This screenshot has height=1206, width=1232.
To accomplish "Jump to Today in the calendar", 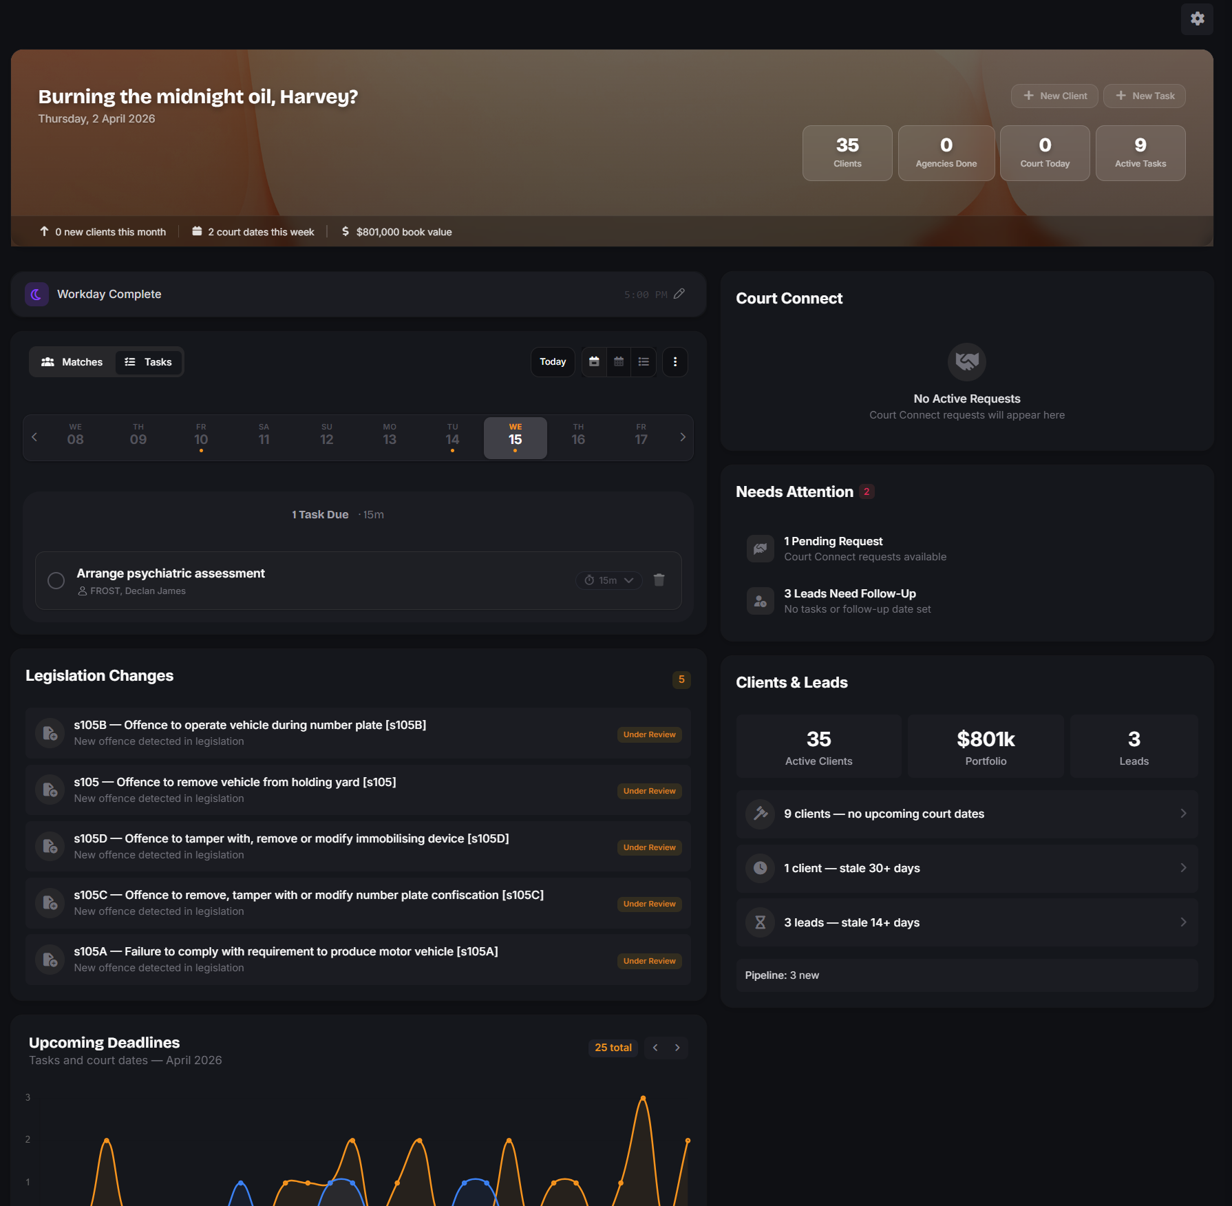I will 553,362.
